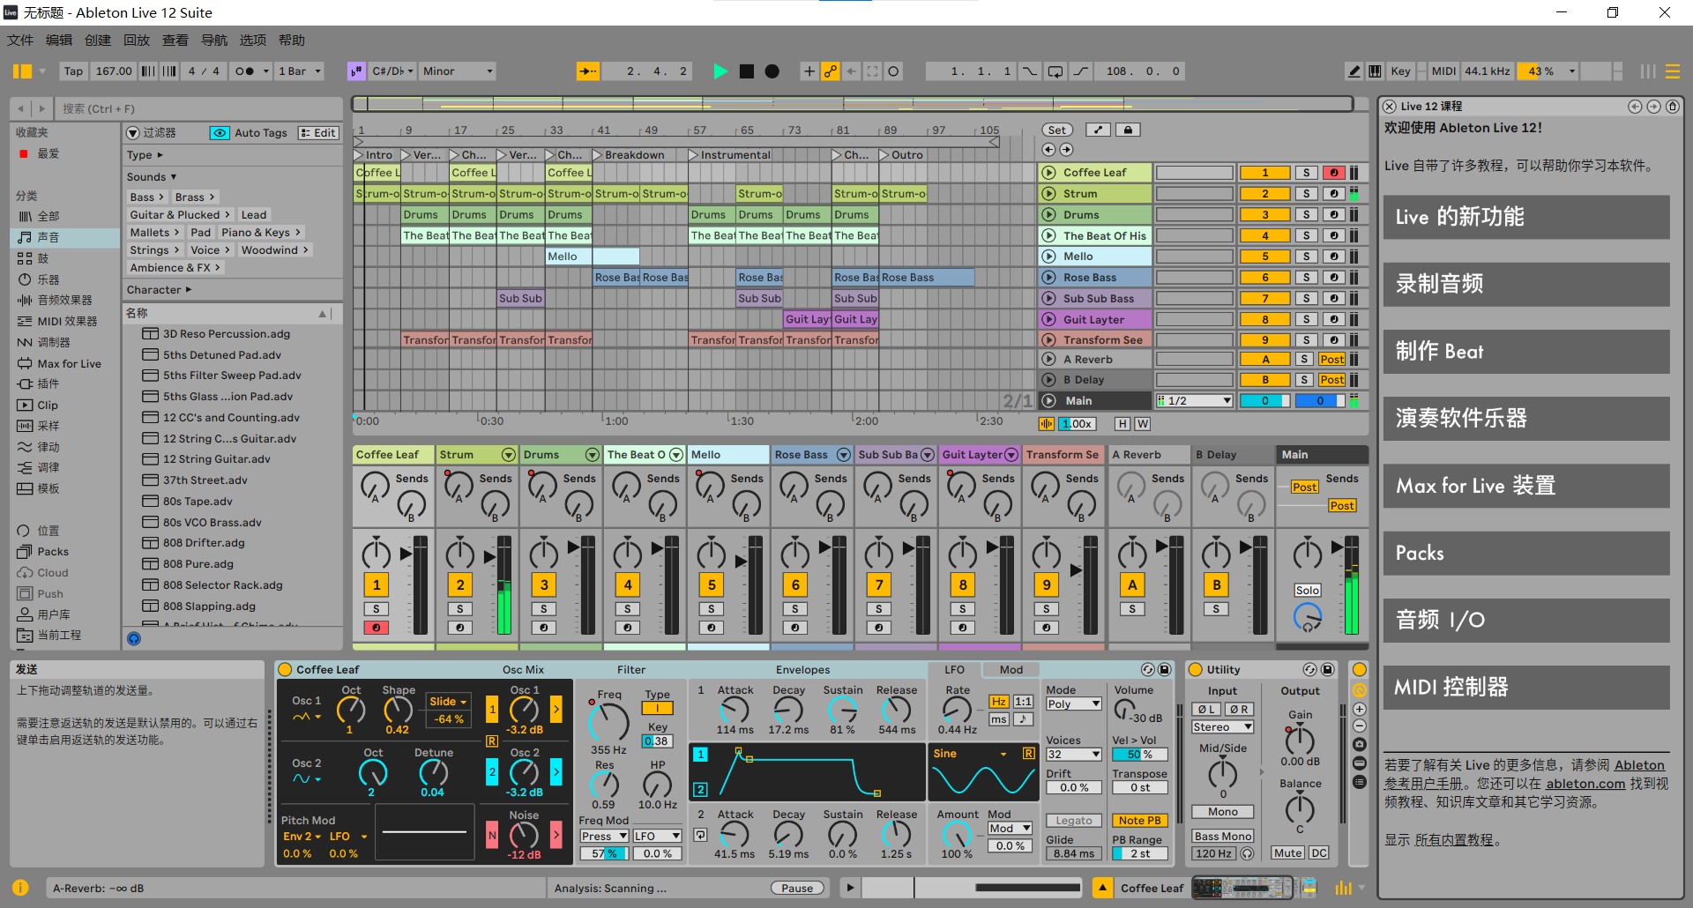
Task: Toggle Bass Mono in Utility
Action: [x=1223, y=837]
